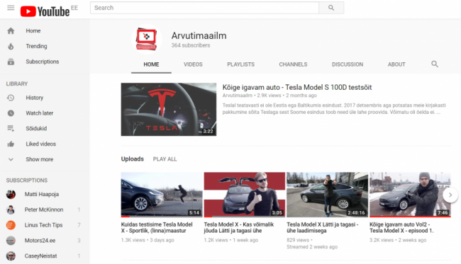This screenshot has width=461, height=264.
Task: Click PLAY ALL uploads
Action: click(165, 159)
